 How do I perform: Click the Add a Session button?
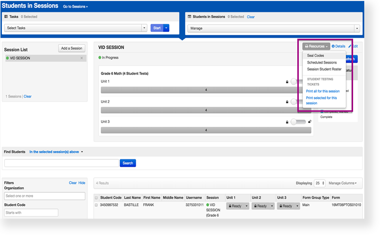pos(72,48)
